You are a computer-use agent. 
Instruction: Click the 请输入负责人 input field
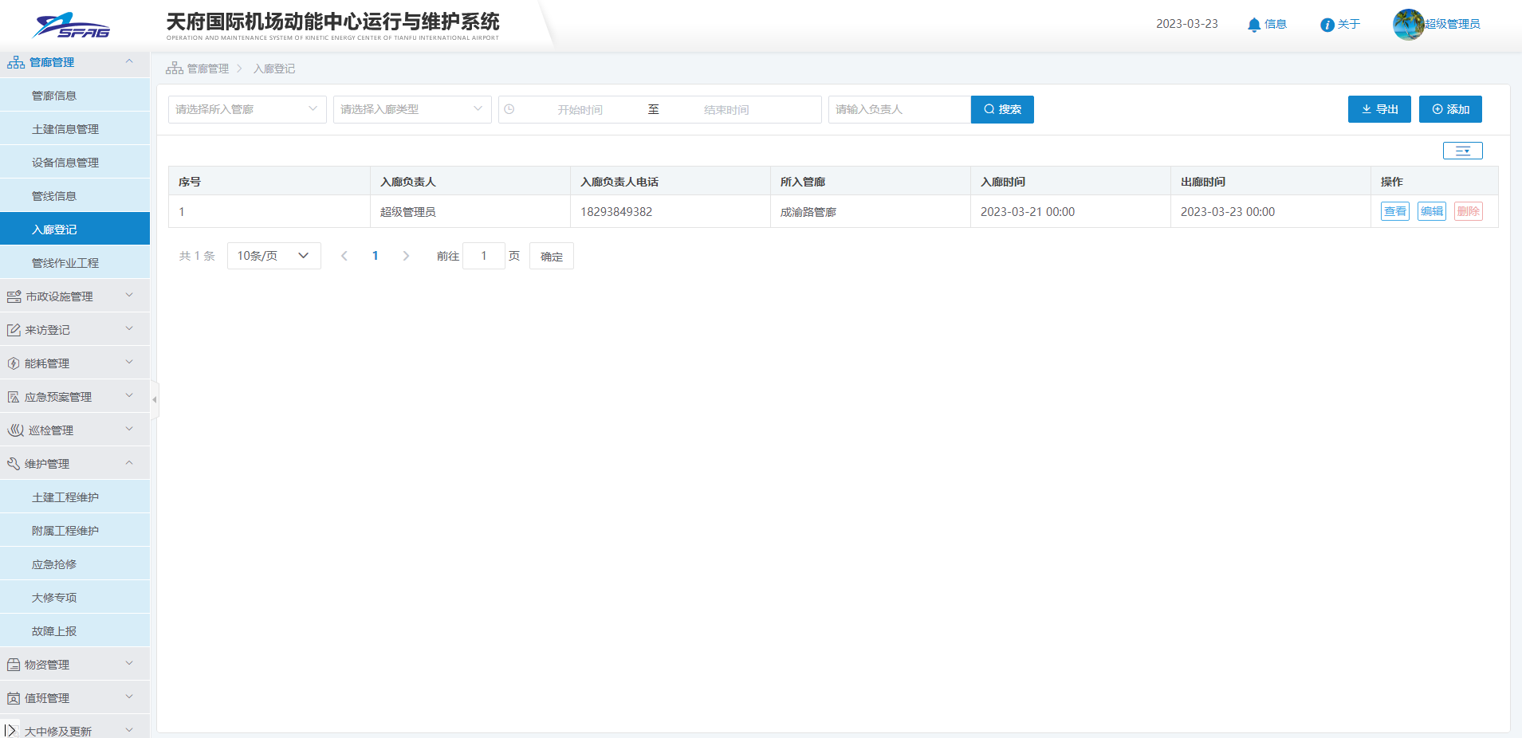pos(899,109)
